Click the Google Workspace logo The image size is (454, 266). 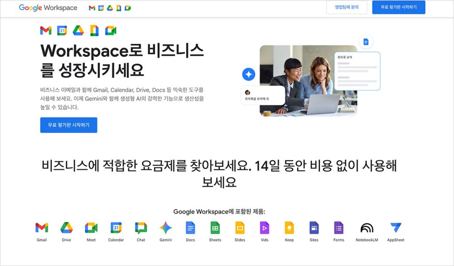(x=48, y=8)
